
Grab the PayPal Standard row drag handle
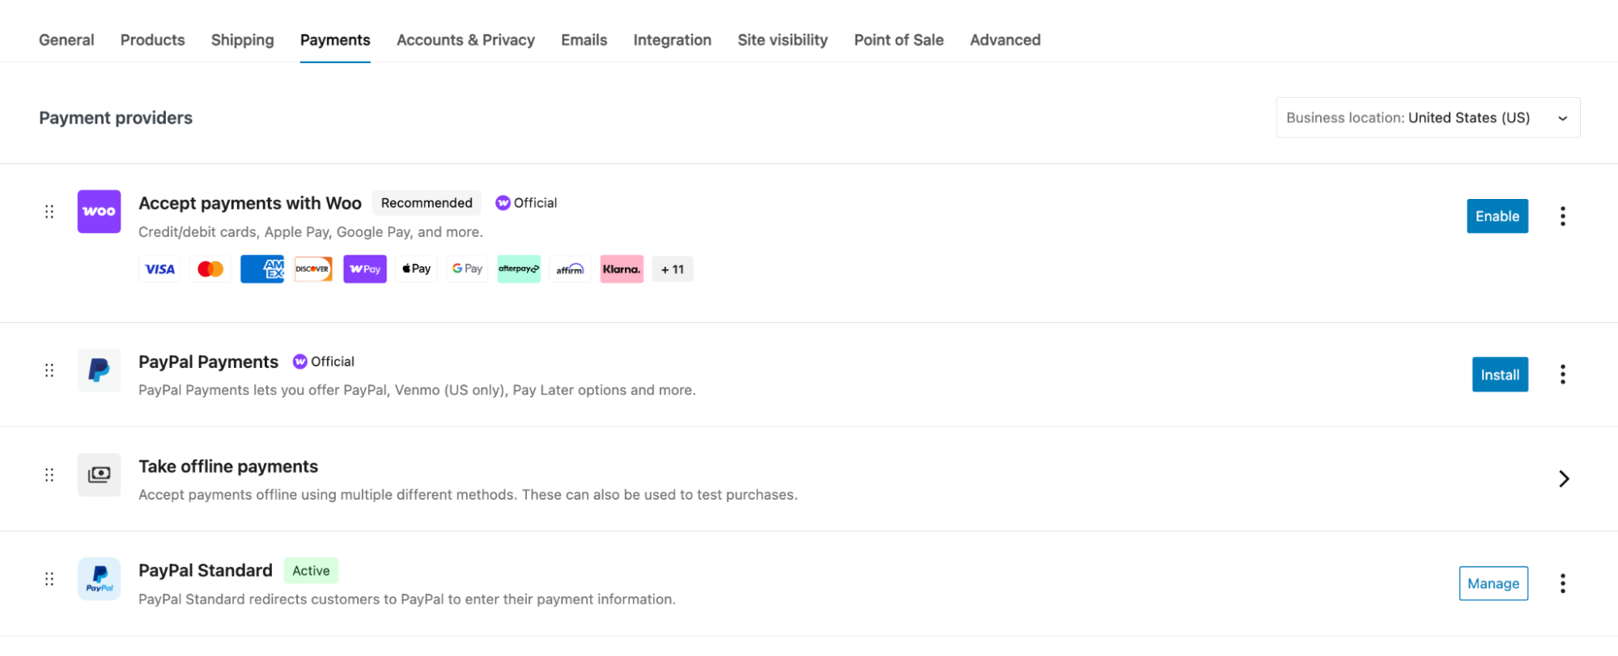click(x=49, y=579)
